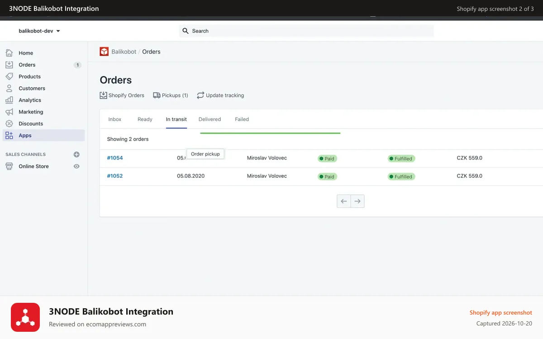Click the Orders count badge showing 1
This screenshot has width=543, height=339.
coord(77,65)
